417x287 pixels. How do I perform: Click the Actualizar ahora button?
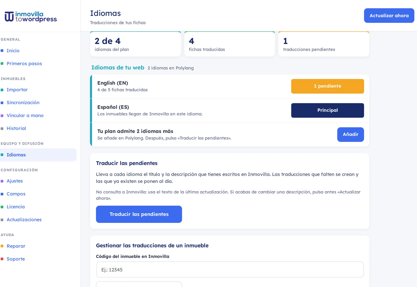(389, 16)
